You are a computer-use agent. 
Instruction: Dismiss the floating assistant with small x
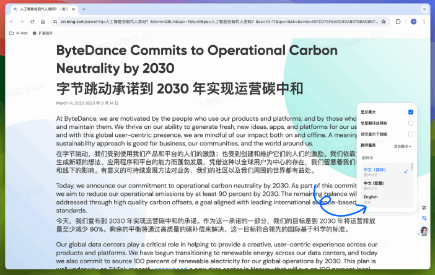419,234
